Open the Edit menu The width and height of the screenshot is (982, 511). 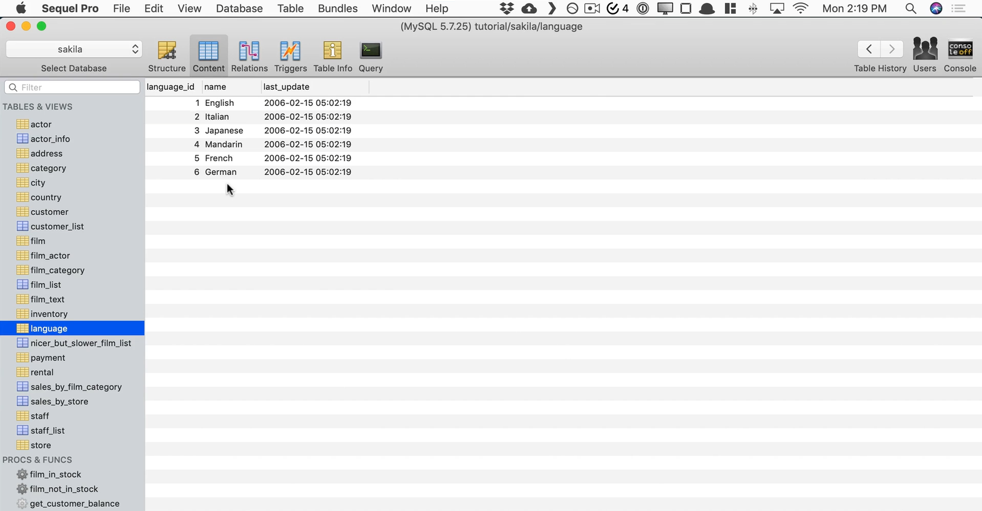tap(154, 8)
